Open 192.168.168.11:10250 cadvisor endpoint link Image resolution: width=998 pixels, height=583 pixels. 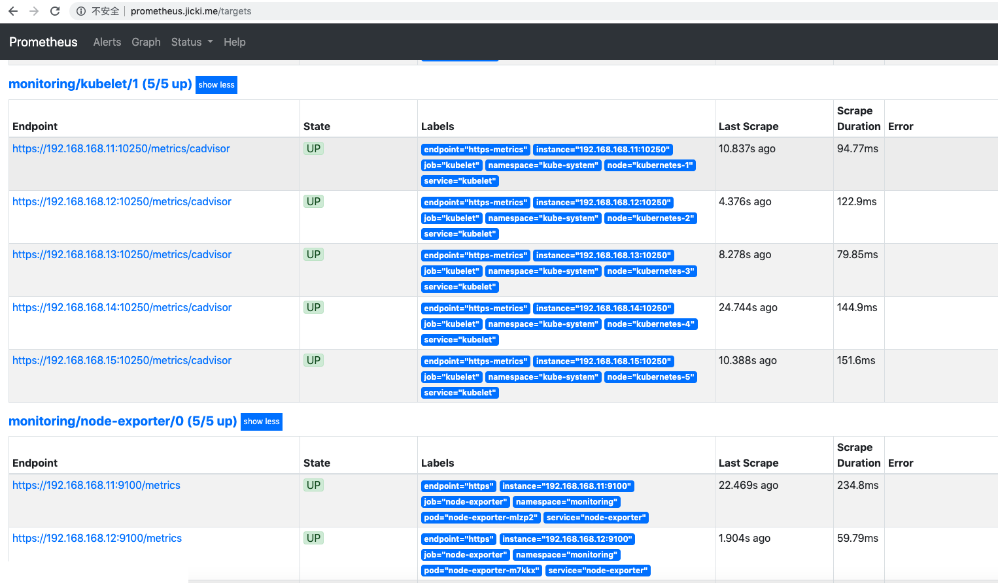point(121,148)
